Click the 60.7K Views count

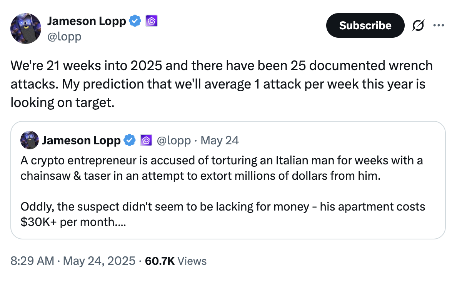coord(176,261)
